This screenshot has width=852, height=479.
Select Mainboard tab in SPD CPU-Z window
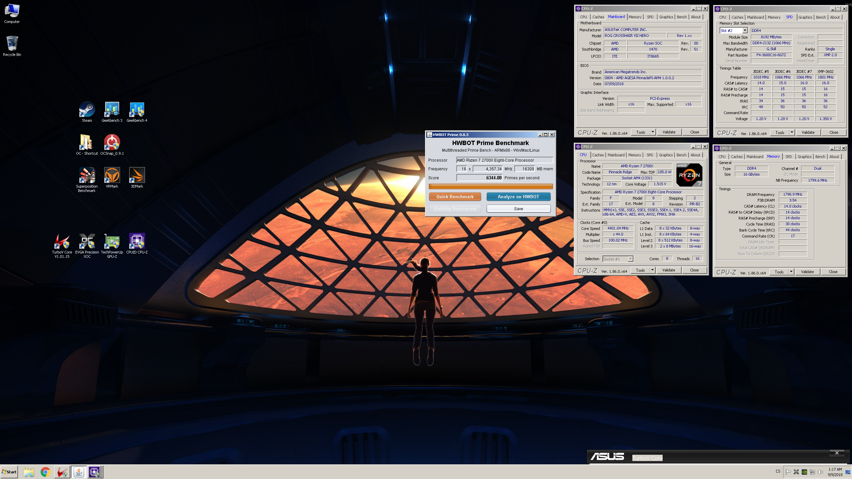pos(755,17)
